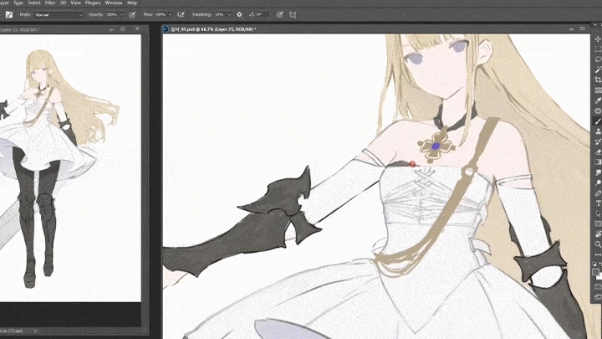Select the Lasso tool
The image size is (602, 339).
coord(598,59)
